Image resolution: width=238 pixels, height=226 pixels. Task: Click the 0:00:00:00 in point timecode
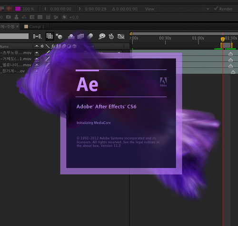[61, 9]
